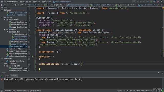This screenshot has height=92, width=164.
Task: Close the recipe-list.component.css tab
Action: [65, 5]
